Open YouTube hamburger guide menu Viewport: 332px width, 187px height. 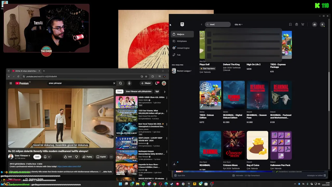click(11, 83)
